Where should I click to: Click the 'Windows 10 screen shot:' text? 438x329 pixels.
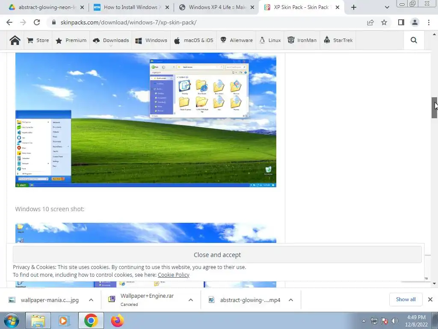point(50,209)
